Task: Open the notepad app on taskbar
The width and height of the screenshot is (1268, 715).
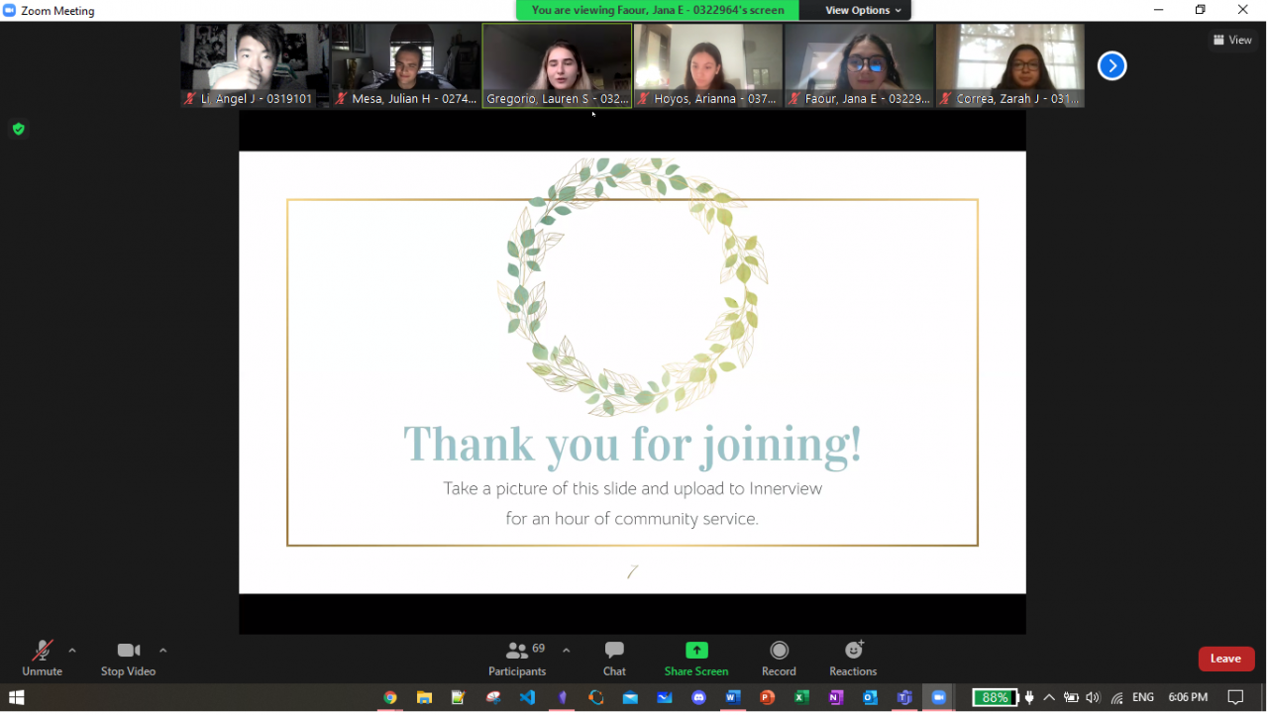Action: tap(458, 698)
